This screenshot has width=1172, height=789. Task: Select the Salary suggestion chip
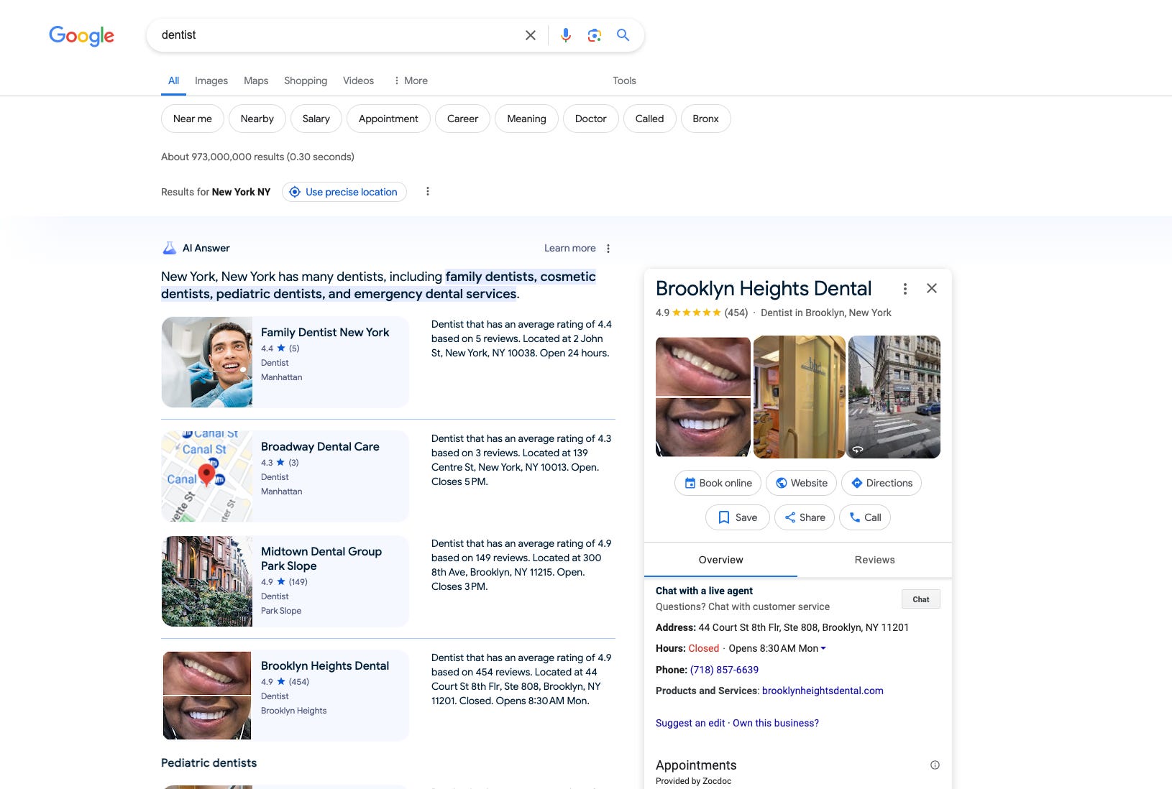point(316,119)
